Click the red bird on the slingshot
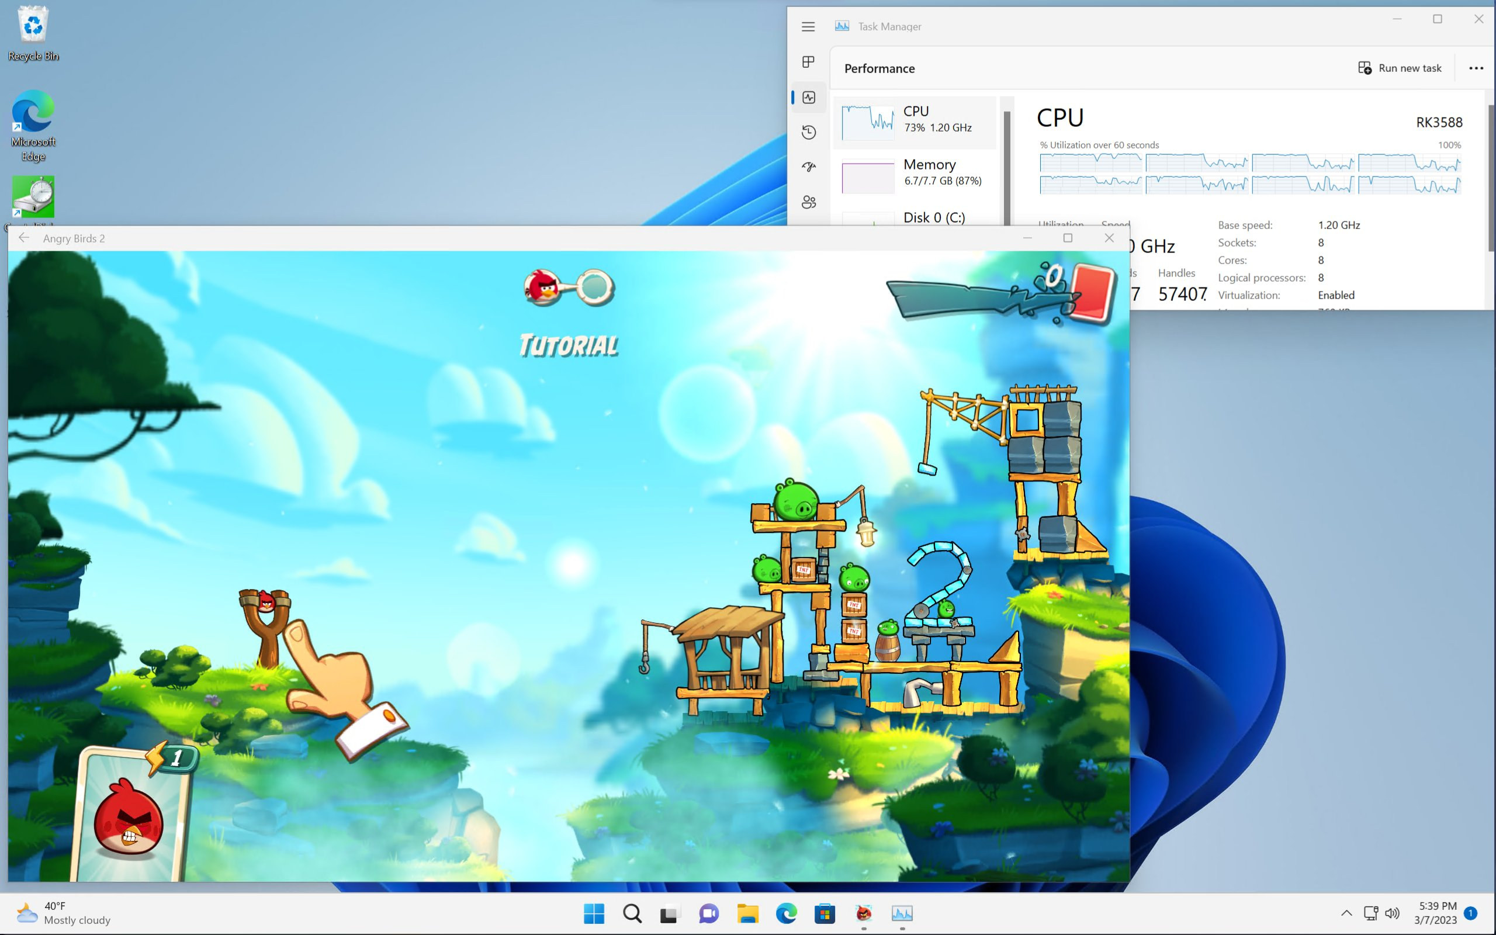 pyautogui.click(x=266, y=601)
